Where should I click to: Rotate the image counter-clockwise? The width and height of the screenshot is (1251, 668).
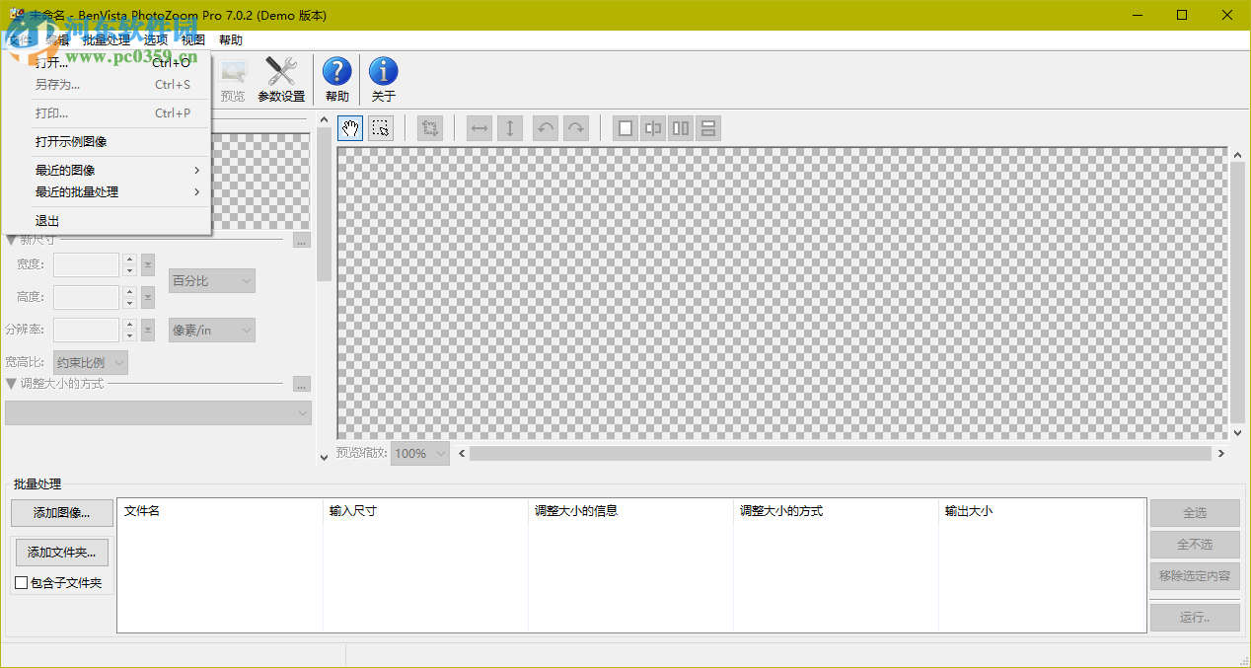(x=546, y=128)
